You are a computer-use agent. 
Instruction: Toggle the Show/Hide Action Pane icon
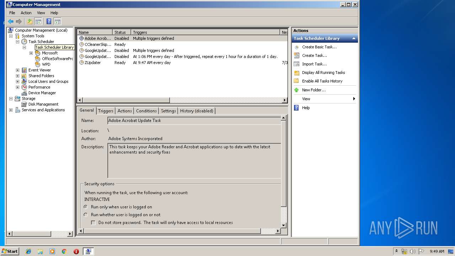coord(57,21)
